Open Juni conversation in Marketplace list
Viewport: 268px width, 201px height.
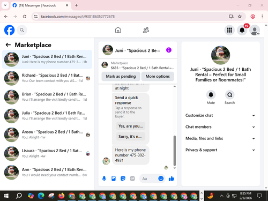(x=47, y=59)
